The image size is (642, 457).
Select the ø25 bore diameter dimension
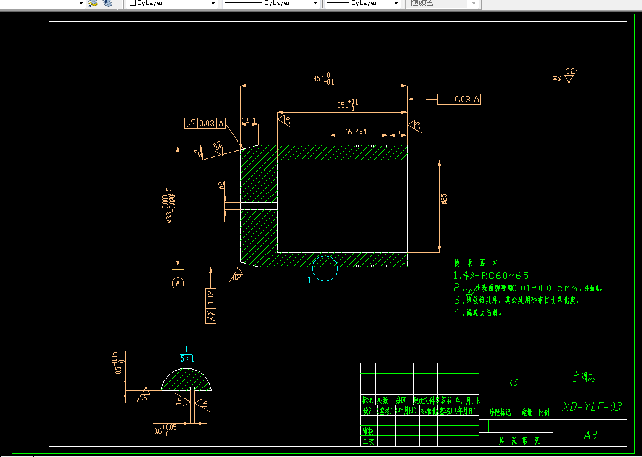[444, 199]
